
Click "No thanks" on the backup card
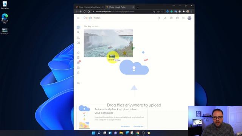(125, 127)
